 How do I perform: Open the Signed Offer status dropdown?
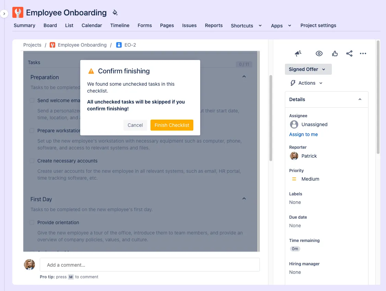click(x=308, y=69)
